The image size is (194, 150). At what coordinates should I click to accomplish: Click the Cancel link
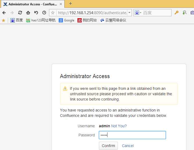click(x=128, y=146)
